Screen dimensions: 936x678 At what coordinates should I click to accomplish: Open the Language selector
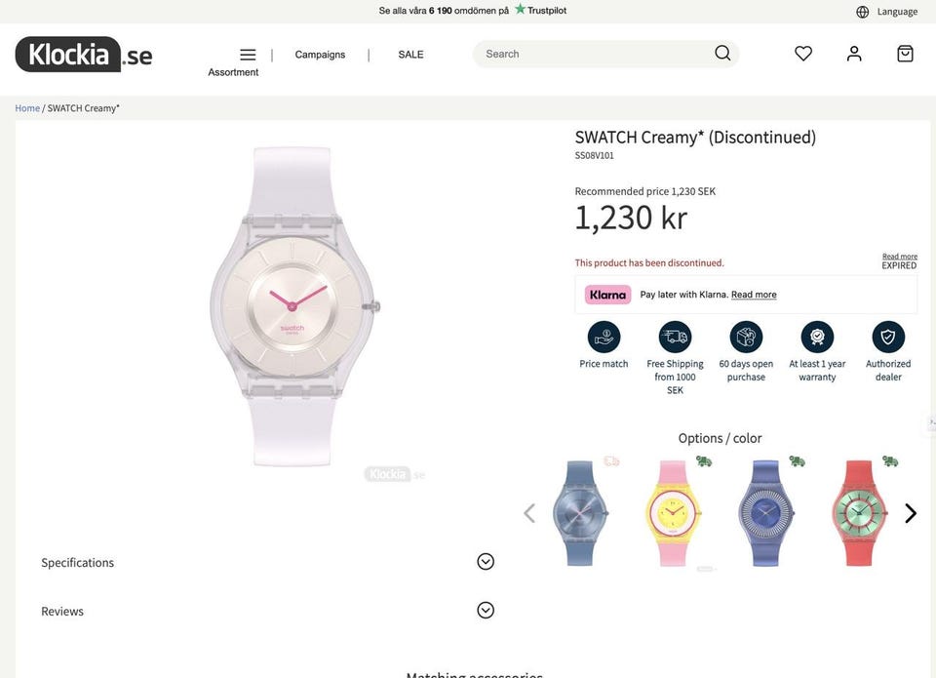pos(886,12)
